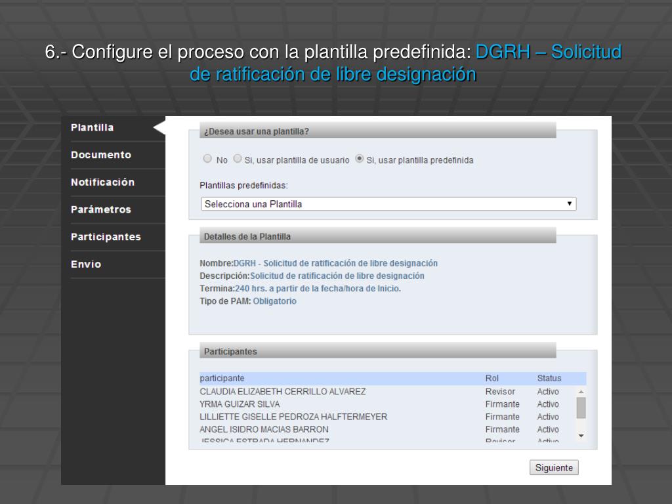Select the 'No' radio option
672x504 pixels.
click(207, 159)
